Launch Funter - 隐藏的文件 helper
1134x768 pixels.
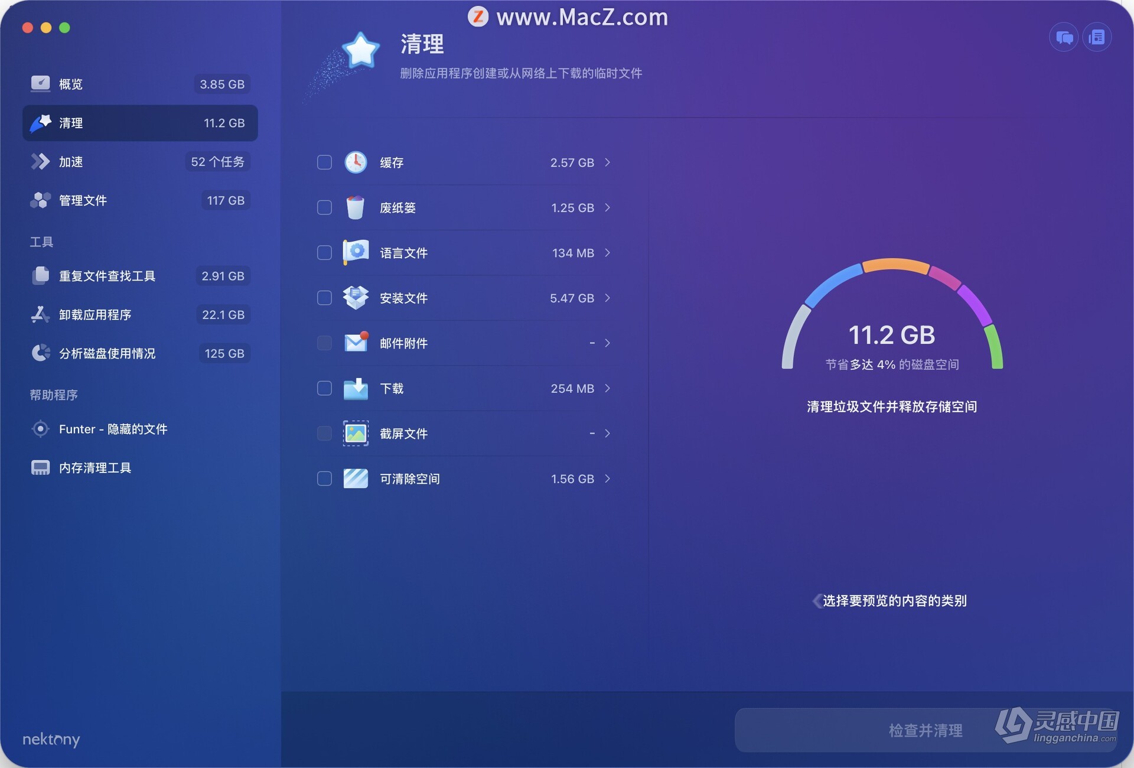point(140,428)
